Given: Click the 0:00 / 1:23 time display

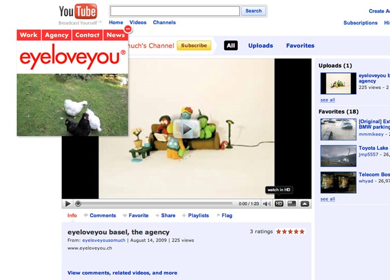Looking at the screenshot, I should click(249, 204).
